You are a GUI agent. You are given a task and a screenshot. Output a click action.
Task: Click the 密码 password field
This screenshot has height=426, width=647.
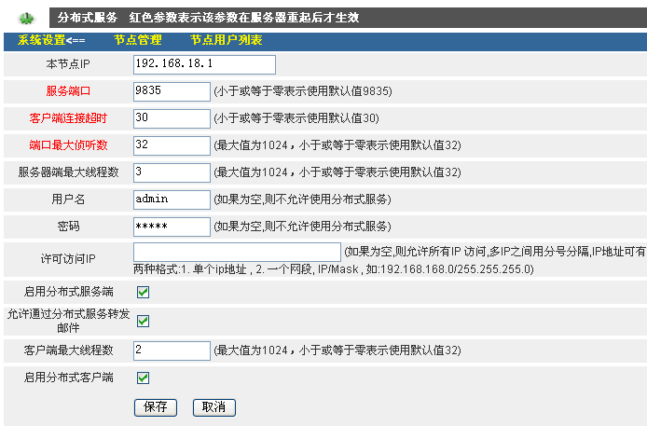coord(172,227)
